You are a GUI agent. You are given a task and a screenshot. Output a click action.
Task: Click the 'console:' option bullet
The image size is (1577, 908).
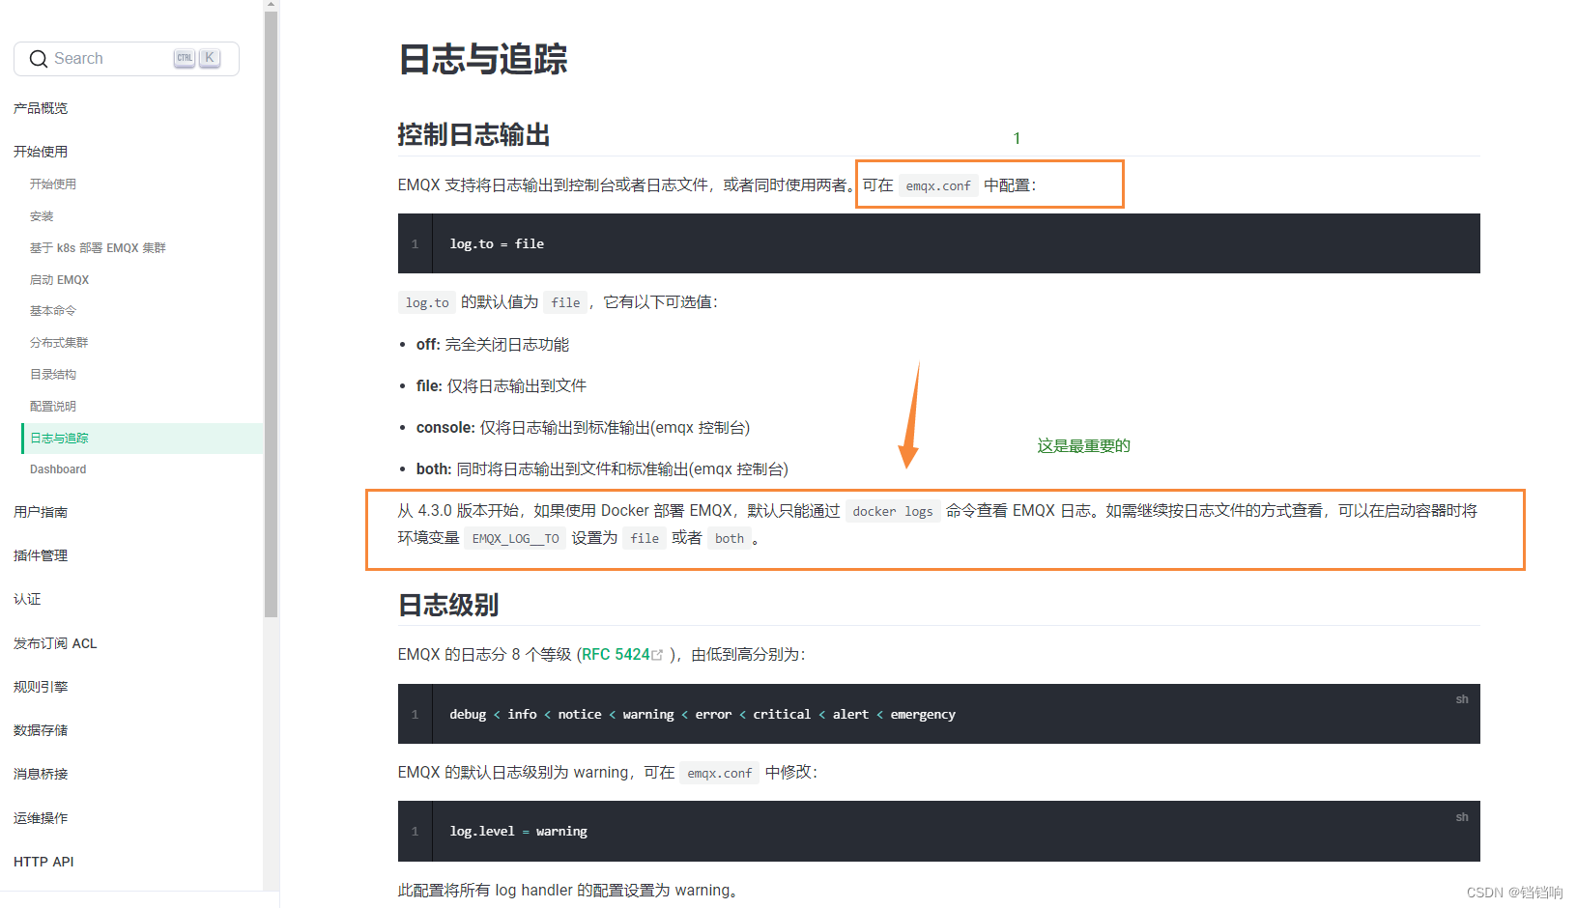(x=583, y=428)
